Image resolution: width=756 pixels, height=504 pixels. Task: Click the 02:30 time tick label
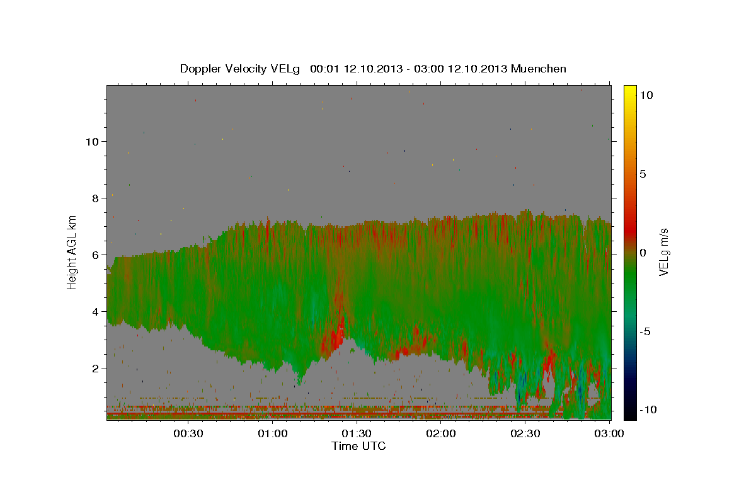[525, 433]
